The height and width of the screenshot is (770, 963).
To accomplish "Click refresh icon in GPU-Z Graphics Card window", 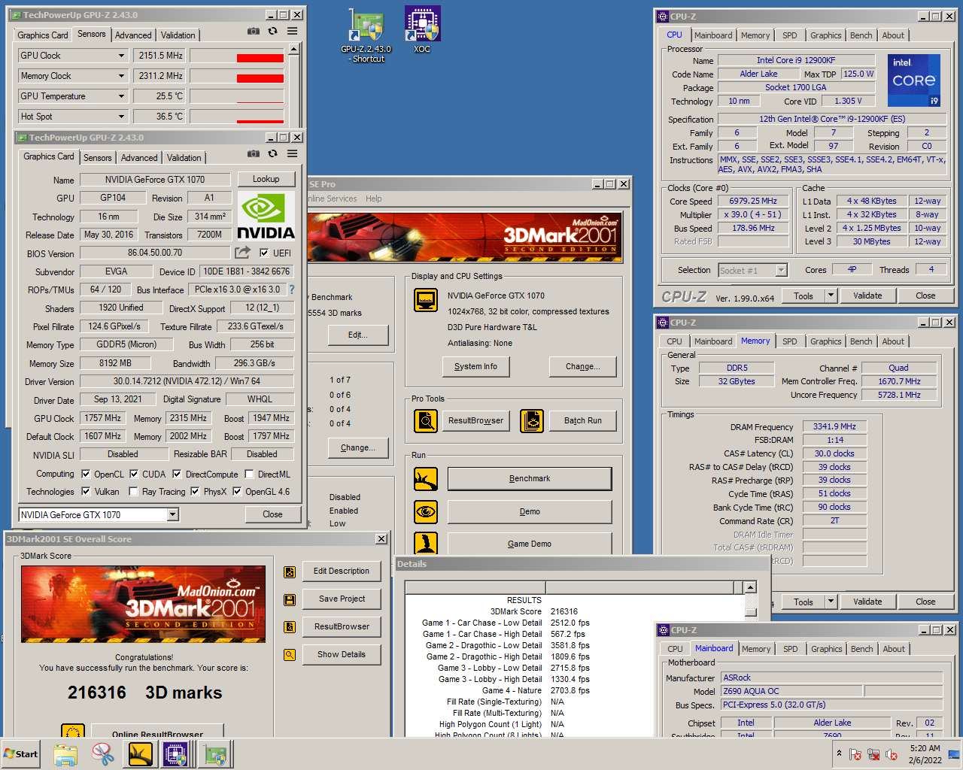I will 272,153.
